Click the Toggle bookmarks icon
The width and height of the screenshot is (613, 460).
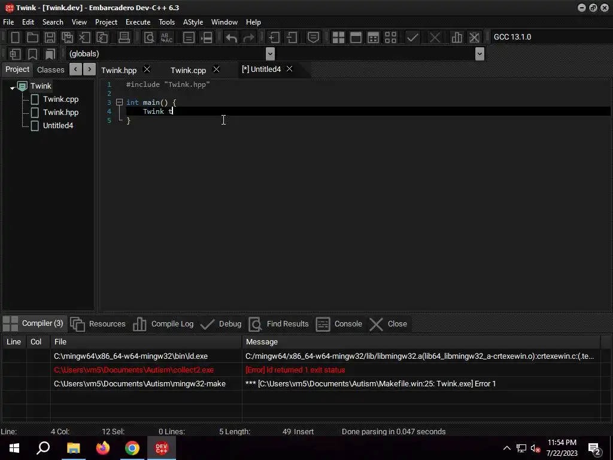pyautogui.click(x=32, y=54)
